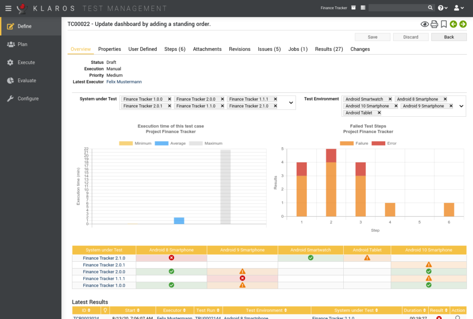The width and height of the screenshot is (473, 319).
Task: Switch to the User Defined tab
Action: coord(143,49)
